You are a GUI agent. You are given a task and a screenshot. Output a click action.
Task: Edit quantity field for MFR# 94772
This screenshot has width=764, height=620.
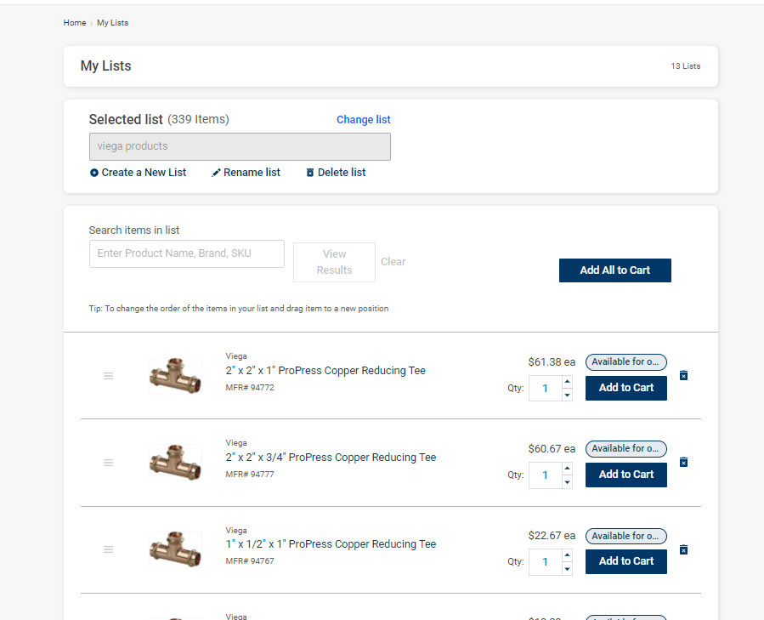546,389
